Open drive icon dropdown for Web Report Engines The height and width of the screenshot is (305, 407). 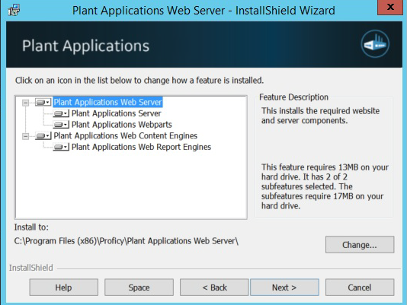tap(61, 147)
